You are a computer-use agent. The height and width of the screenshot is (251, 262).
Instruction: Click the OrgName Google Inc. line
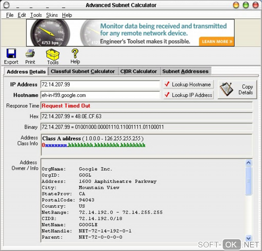tap(77, 169)
